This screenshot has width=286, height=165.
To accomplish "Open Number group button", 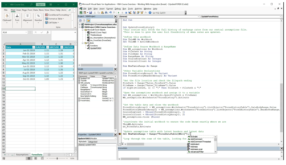I will click(x=38, y=18).
